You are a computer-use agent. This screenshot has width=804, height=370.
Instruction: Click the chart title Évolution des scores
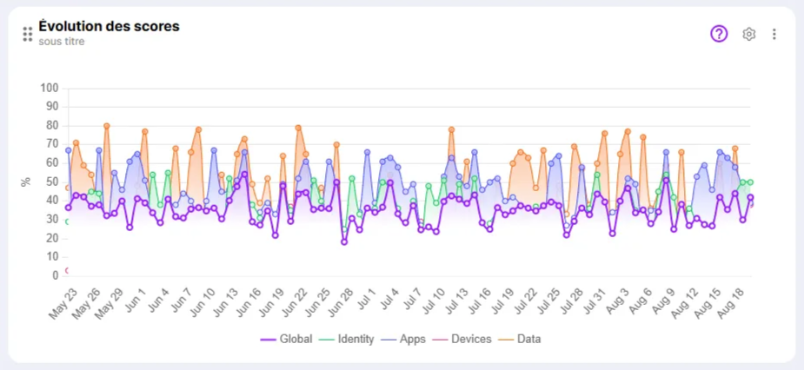(x=110, y=26)
